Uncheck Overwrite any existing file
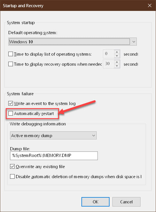The height and width of the screenshot is (212, 156). coord(12,166)
